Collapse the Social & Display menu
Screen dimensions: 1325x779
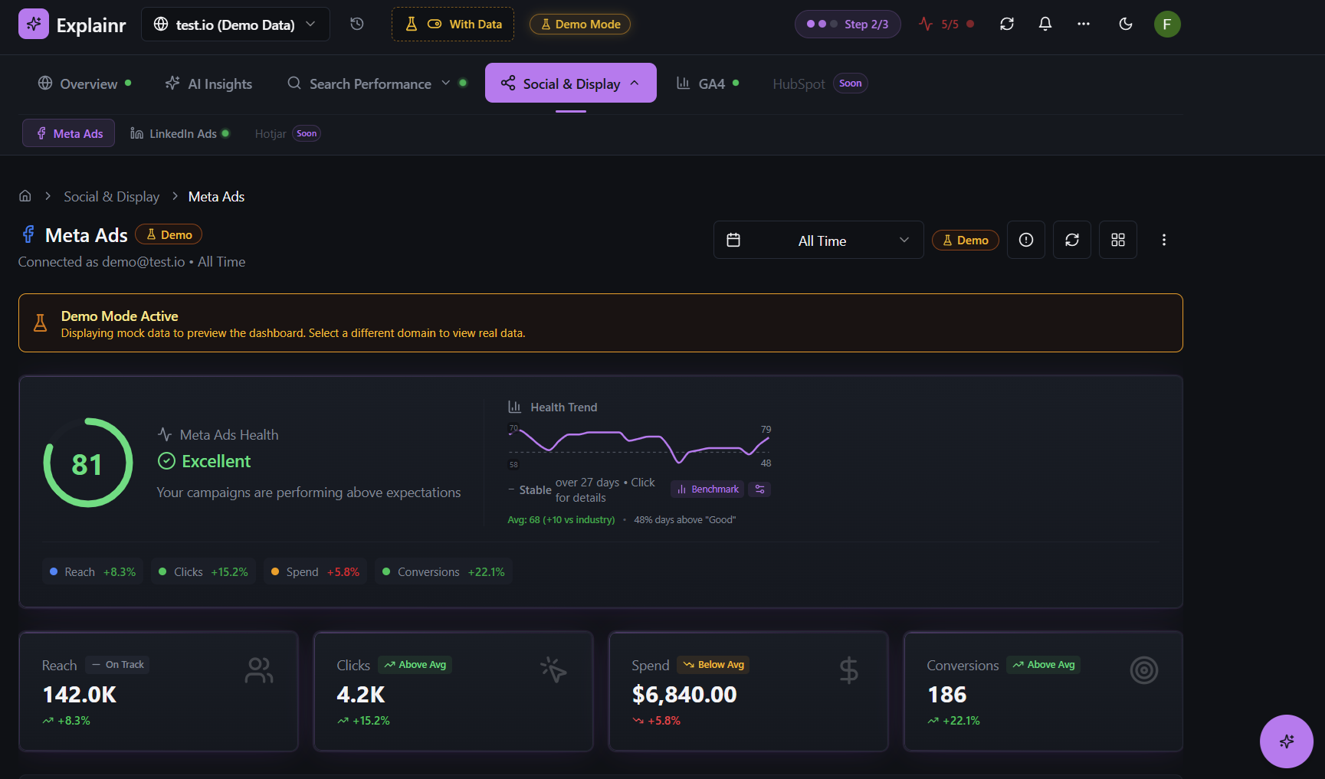571,83
